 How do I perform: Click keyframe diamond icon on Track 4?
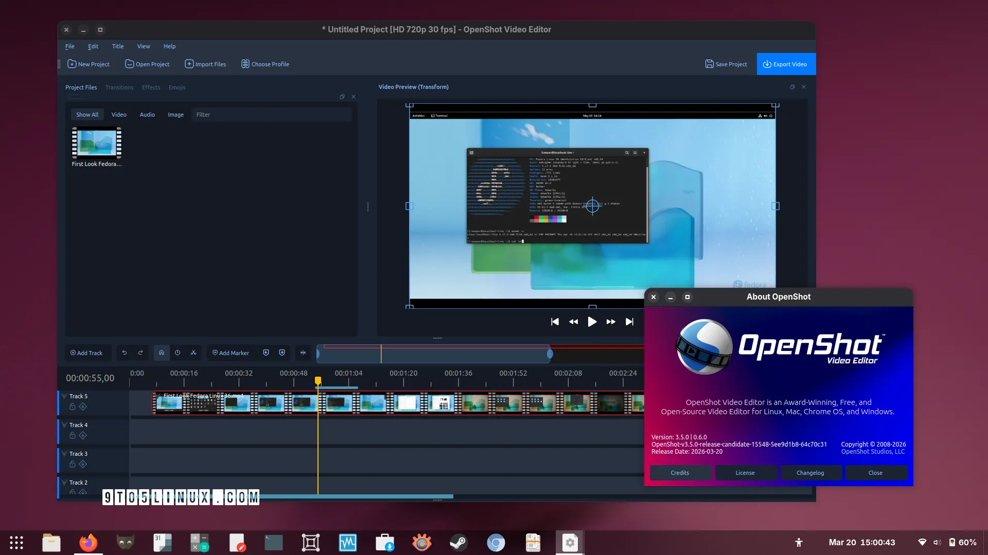83,435
